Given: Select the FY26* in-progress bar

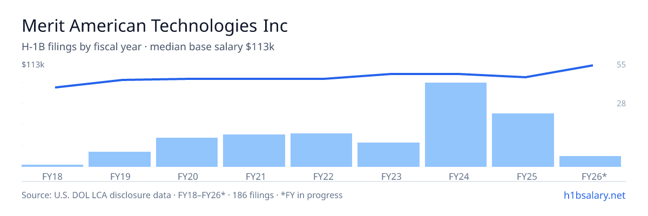Looking at the screenshot, I should point(590,161).
